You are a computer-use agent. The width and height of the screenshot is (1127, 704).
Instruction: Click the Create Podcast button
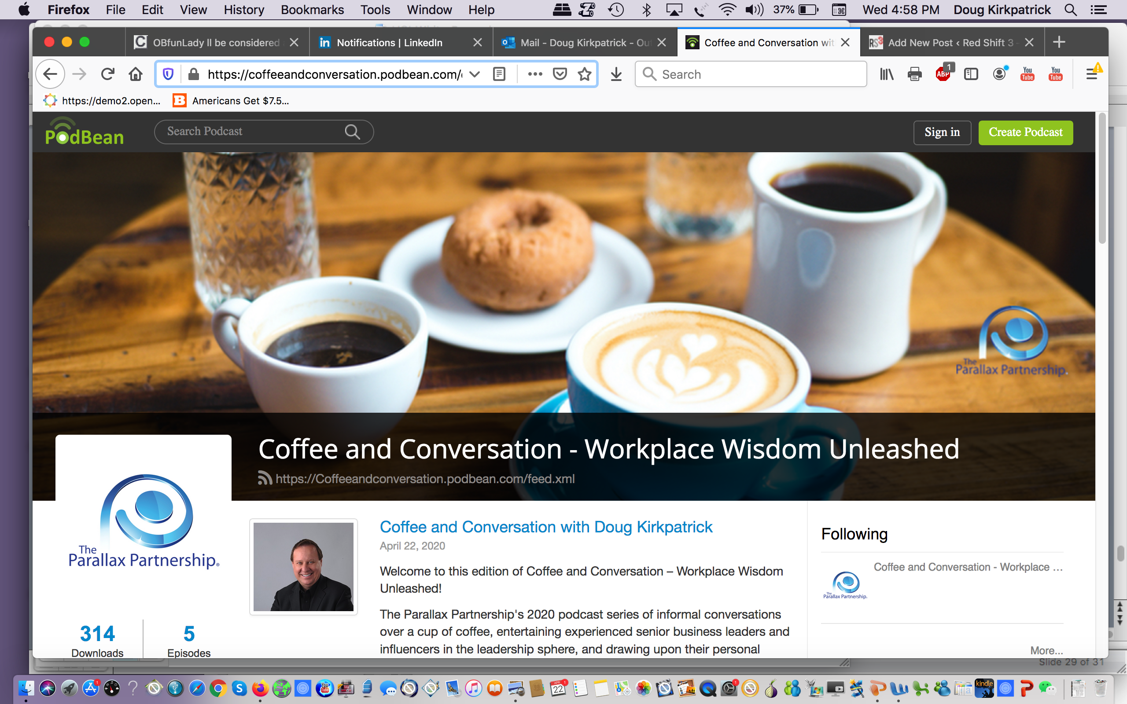pos(1025,132)
